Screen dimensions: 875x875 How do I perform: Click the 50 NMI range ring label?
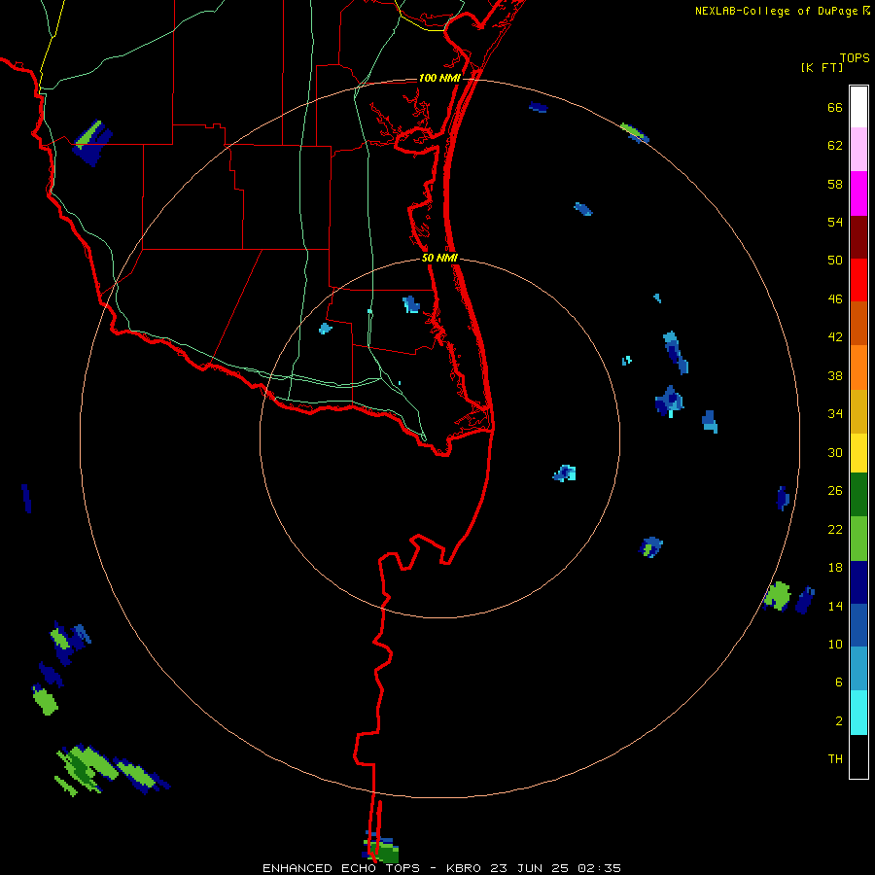pyautogui.click(x=439, y=258)
